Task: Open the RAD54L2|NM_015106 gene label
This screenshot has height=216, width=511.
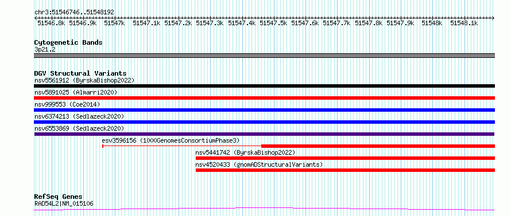Action: point(64,204)
